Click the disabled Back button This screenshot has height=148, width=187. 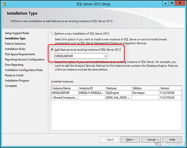(x=109, y=140)
